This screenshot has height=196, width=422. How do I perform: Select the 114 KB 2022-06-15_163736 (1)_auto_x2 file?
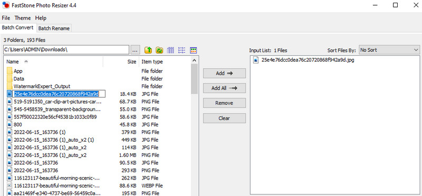pyautogui.click(x=50, y=148)
